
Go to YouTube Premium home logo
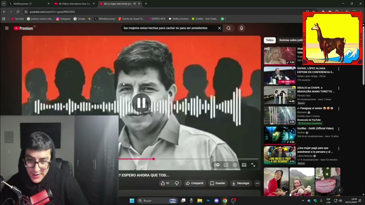[x=23, y=28]
